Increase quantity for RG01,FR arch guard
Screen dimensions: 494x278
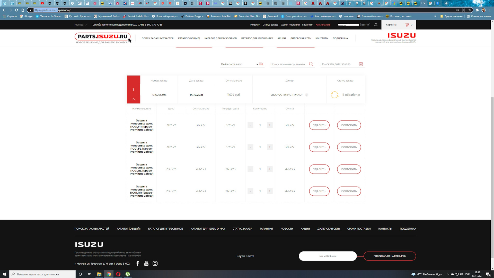click(270, 125)
